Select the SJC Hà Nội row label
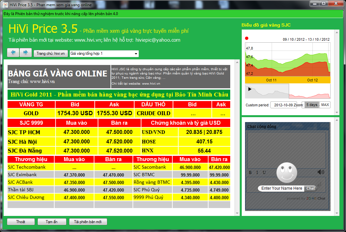 pos(22,142)
